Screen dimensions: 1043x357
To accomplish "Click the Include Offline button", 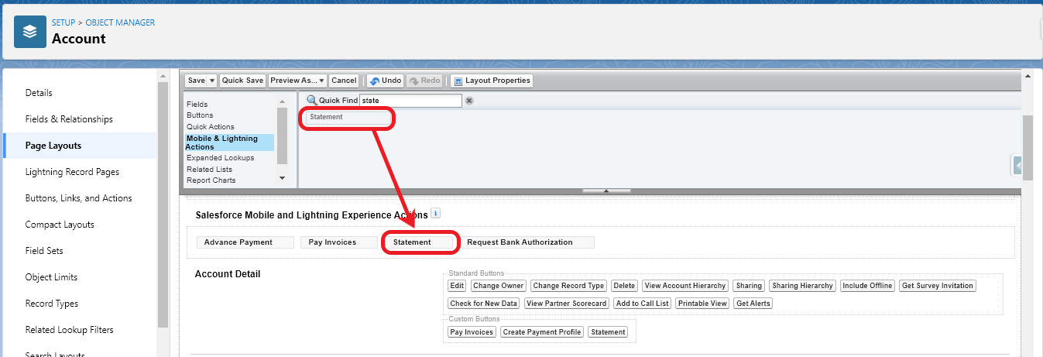I will pyautogui.click(x=867, y=286).
